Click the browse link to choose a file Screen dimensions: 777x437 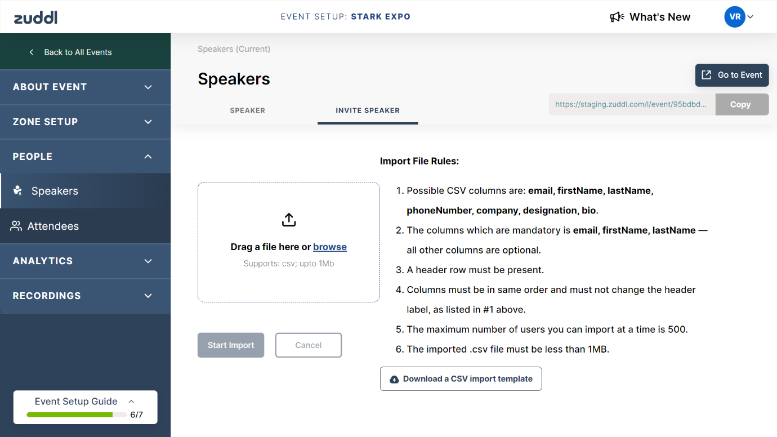[330, 247]
